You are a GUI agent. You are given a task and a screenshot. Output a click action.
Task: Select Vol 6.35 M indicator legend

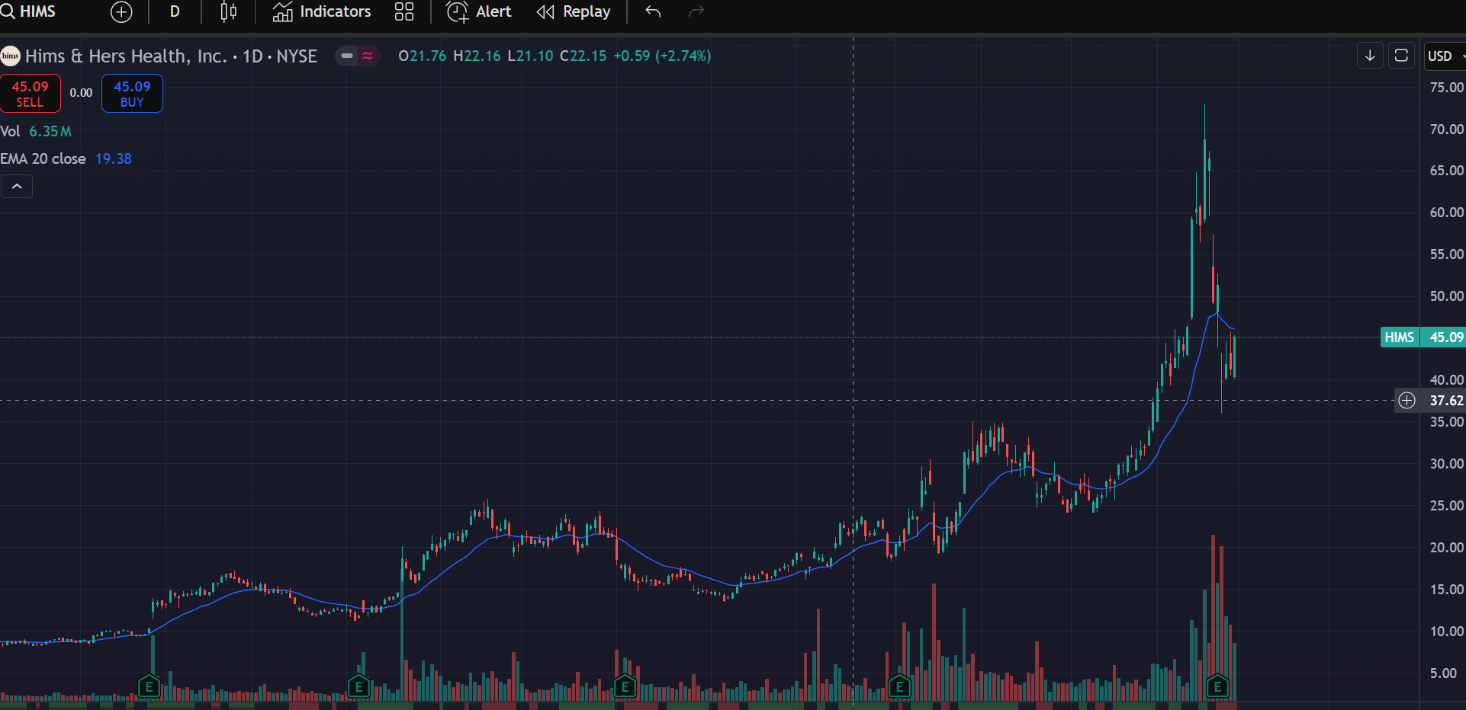[x=36, y=131]
